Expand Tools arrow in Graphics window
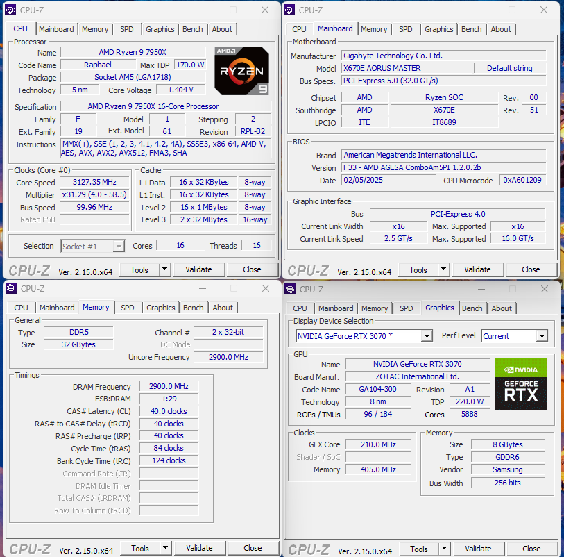The image size is (564, 557). point(444,549)
